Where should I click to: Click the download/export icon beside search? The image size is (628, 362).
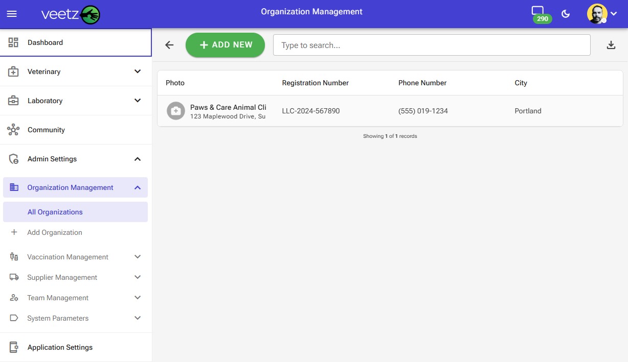tap(611, 45)
